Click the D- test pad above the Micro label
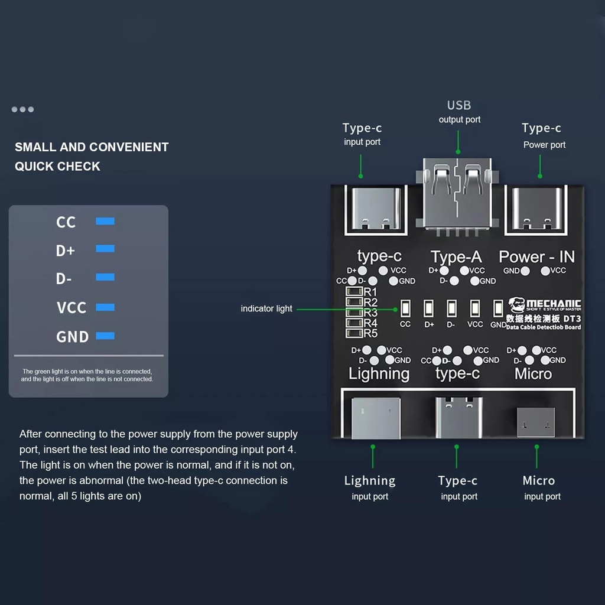 (x=529, y=360)
